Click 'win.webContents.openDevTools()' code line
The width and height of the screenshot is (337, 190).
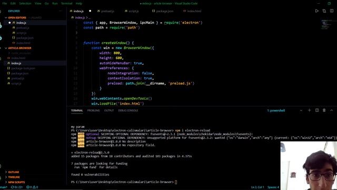(x=122, y=99)
